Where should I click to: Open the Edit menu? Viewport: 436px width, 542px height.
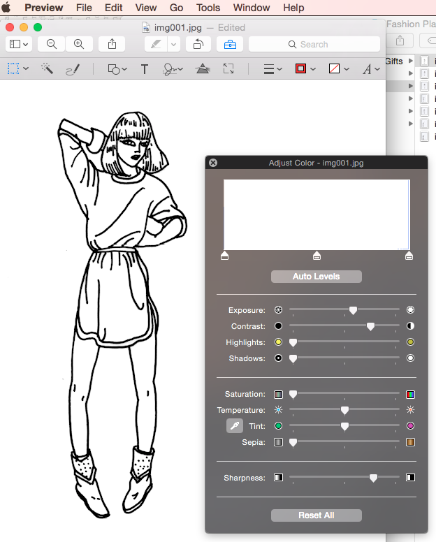113,8
